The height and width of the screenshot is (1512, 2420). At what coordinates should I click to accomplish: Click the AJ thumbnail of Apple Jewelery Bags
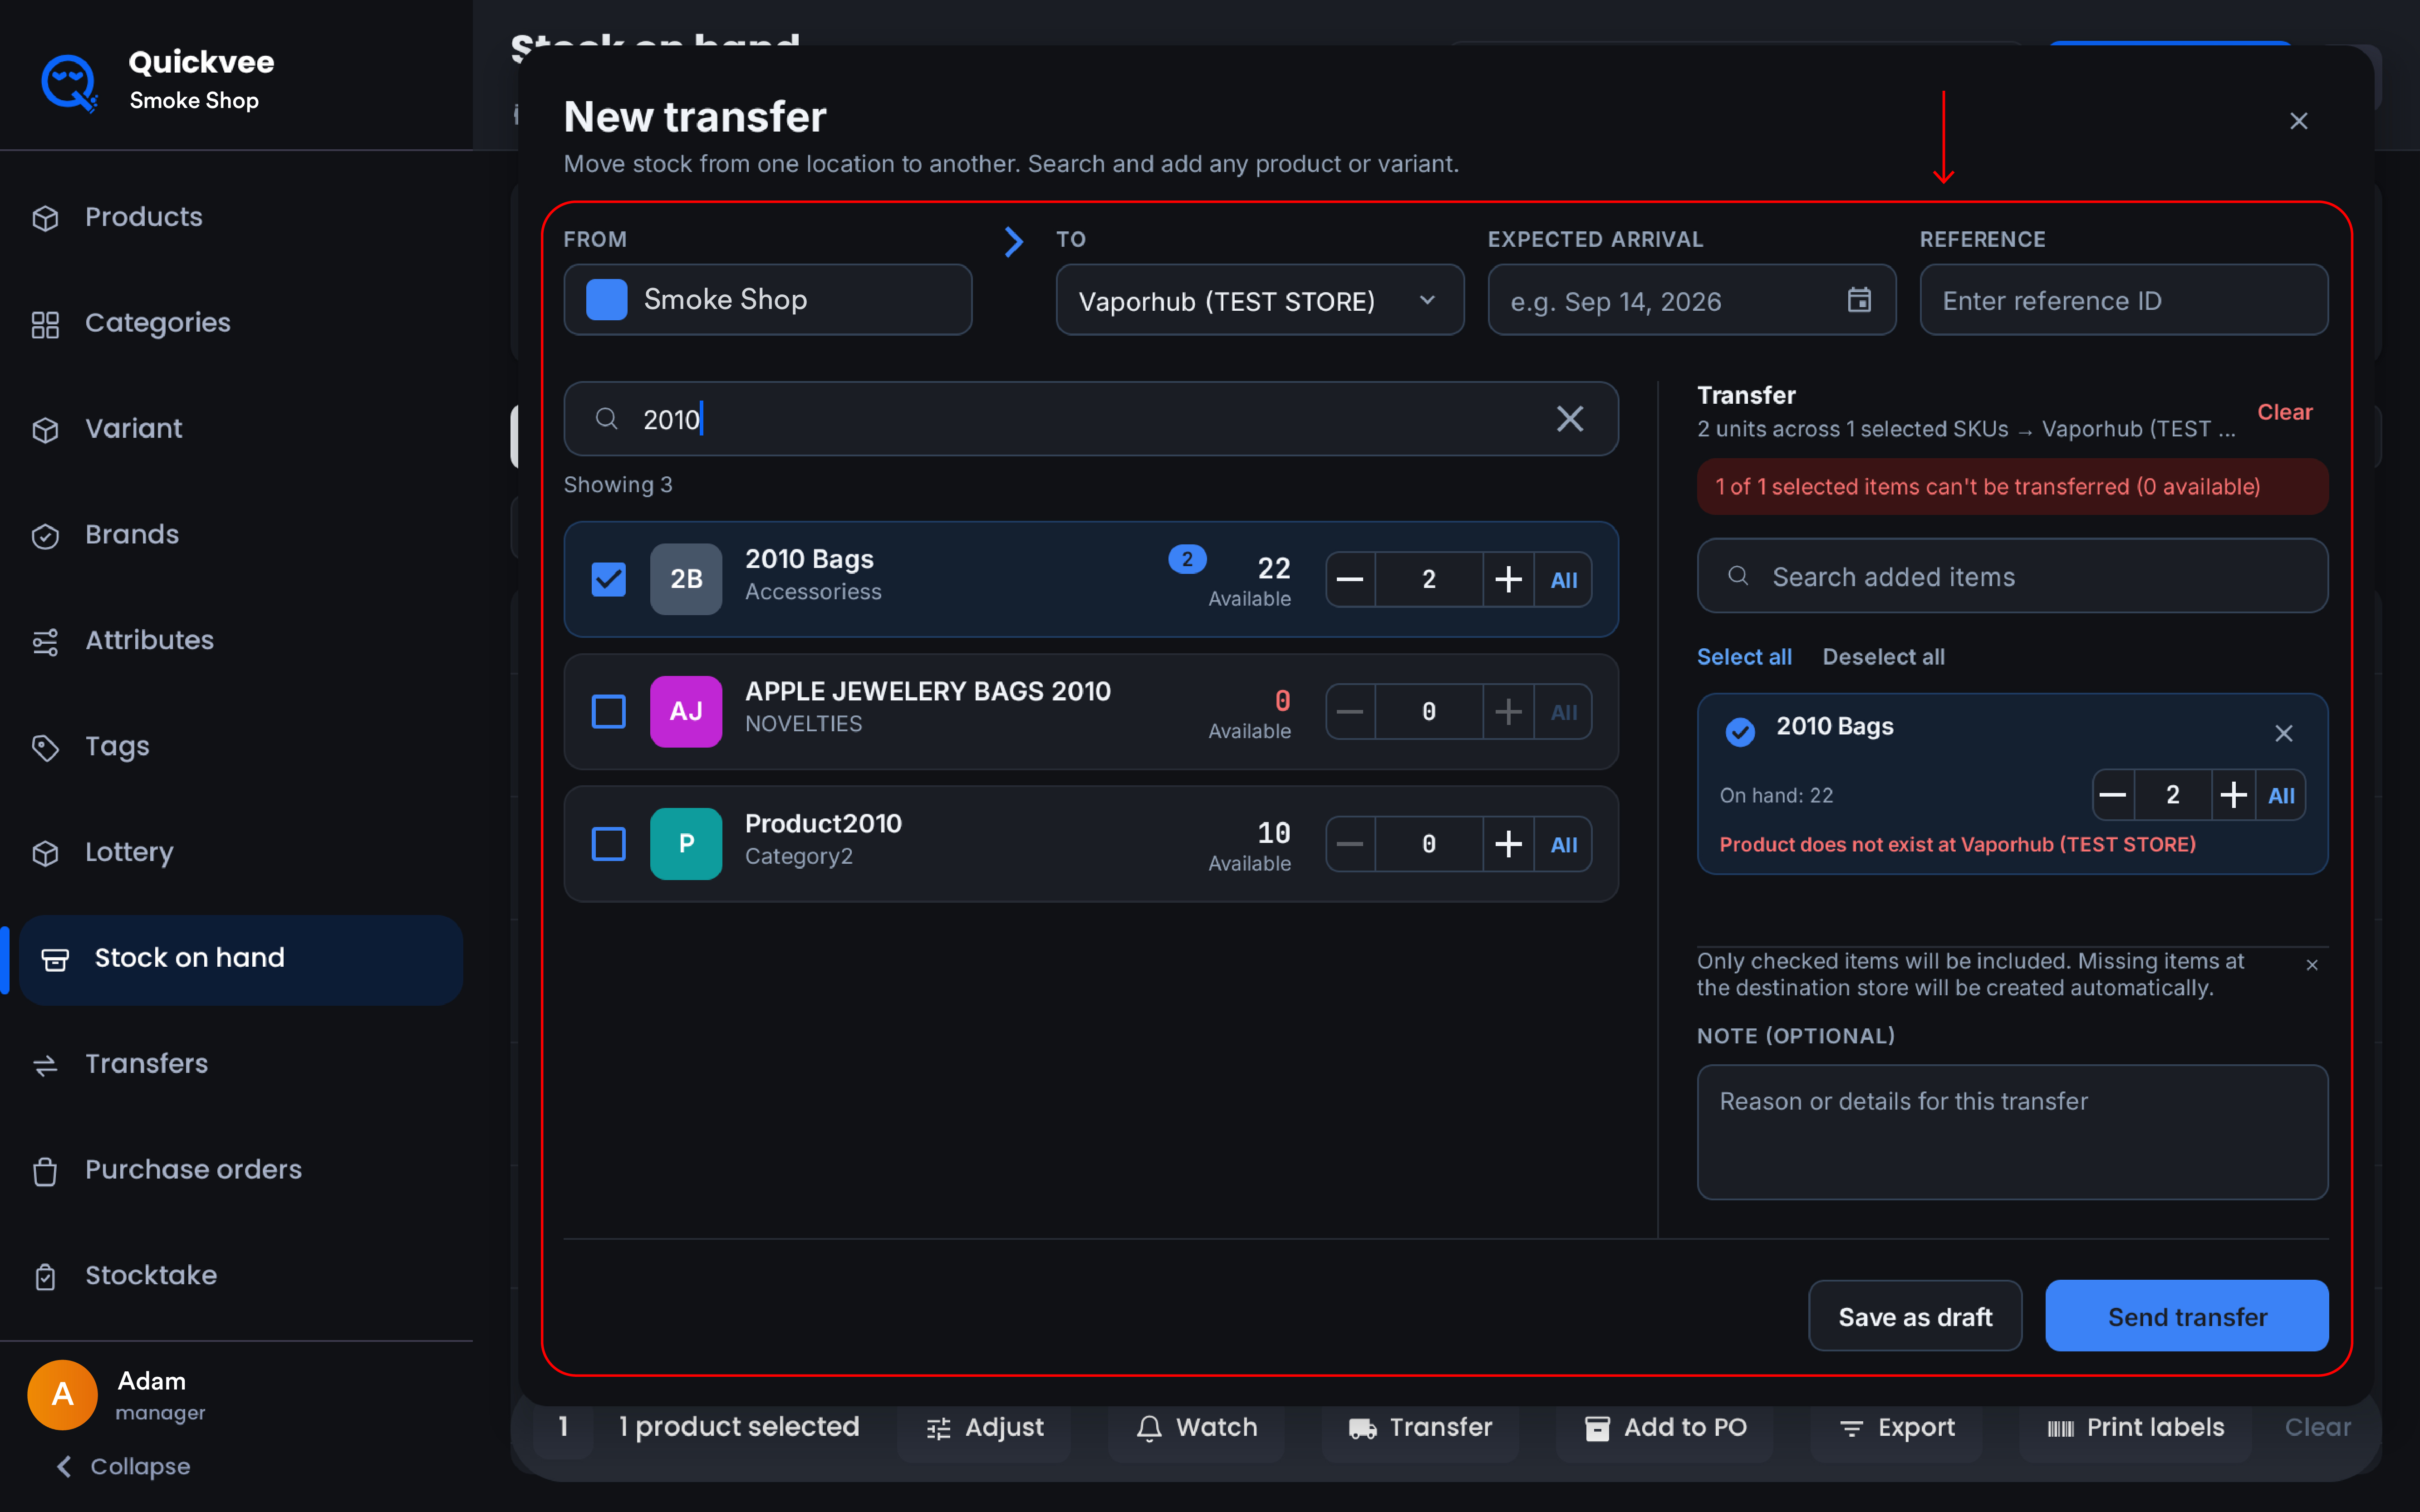686,712
